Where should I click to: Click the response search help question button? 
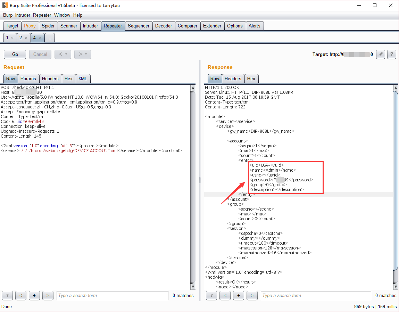(211, 295)
